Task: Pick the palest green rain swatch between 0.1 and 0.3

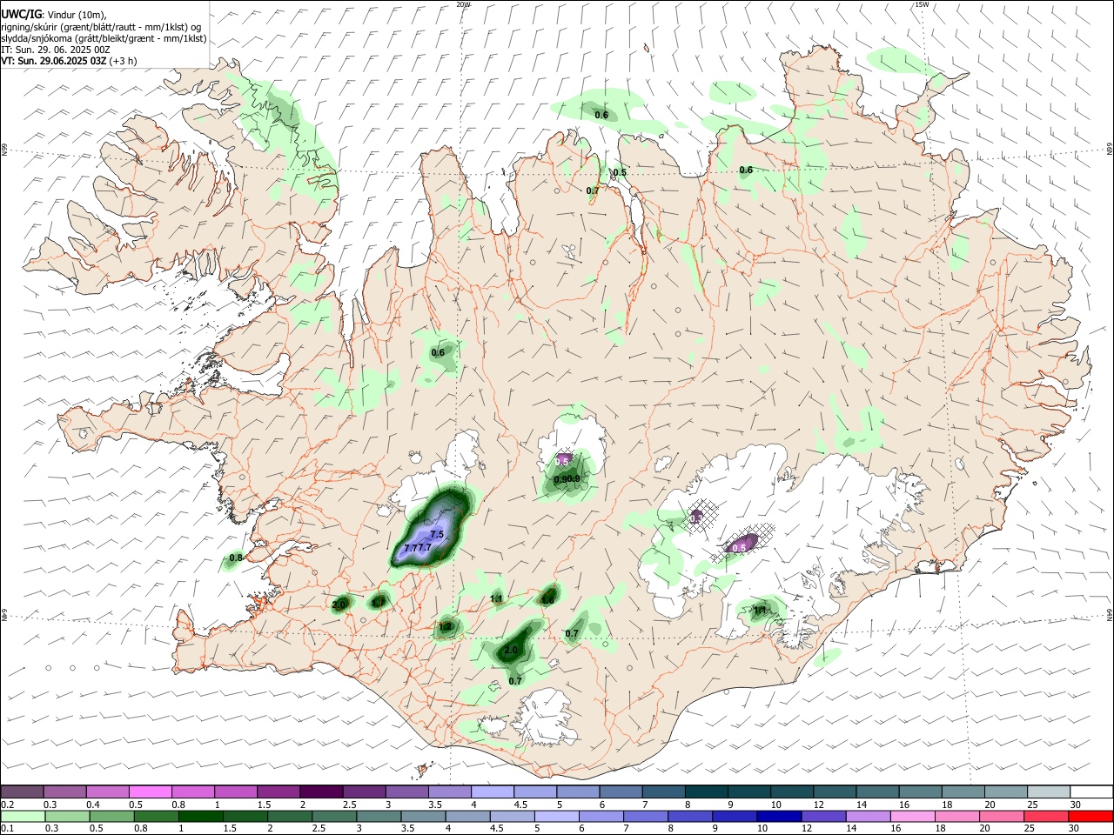Action: tap(23, 816)
